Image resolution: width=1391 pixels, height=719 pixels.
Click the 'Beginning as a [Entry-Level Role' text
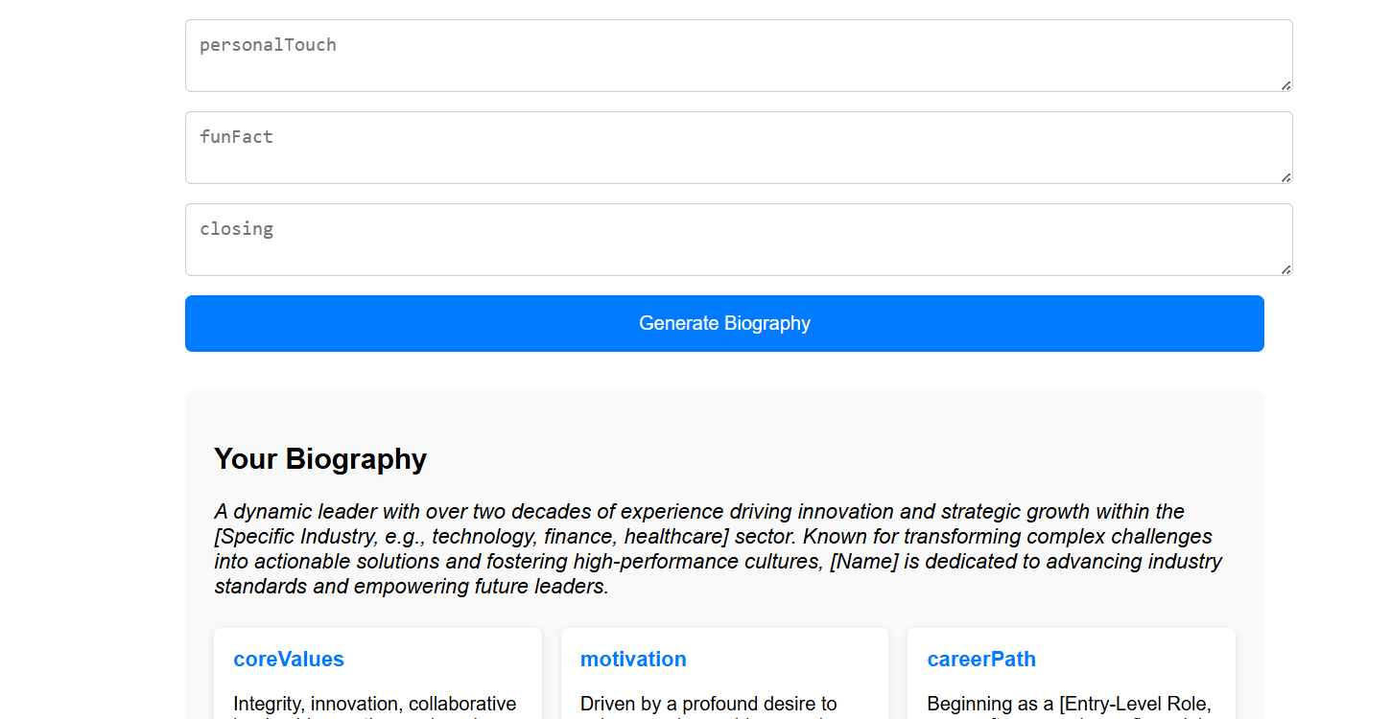(1069, 705)
